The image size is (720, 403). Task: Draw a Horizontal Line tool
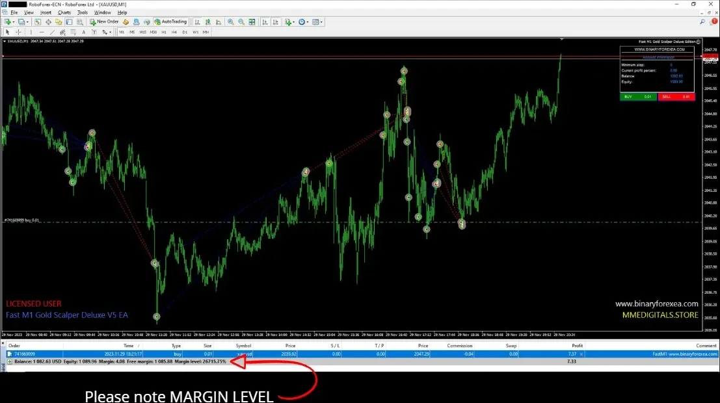click(42, 32)
